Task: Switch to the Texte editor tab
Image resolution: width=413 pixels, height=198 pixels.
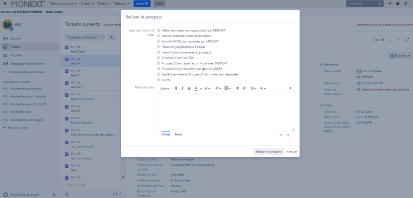Action: click(x=178, y=134)
